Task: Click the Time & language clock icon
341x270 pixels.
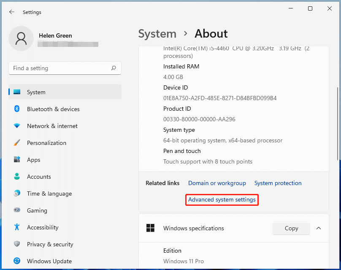Action: [x=17, y=193]
